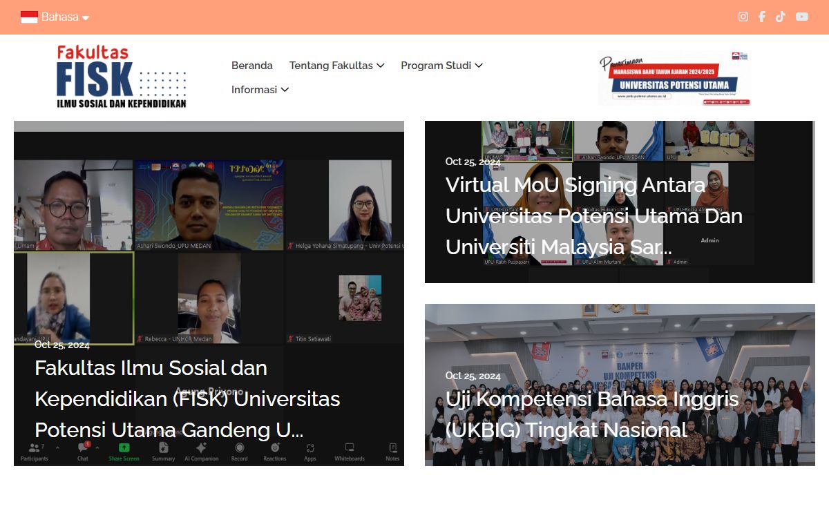829x511 pixels.
Task: Open the TikTok social link
Action: click(781, 17)
